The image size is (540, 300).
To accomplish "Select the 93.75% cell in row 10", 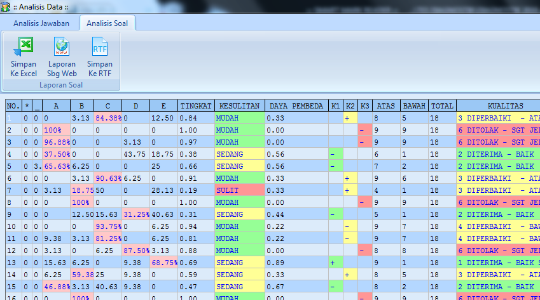I will pyautogui.click(x=107, y=226).
